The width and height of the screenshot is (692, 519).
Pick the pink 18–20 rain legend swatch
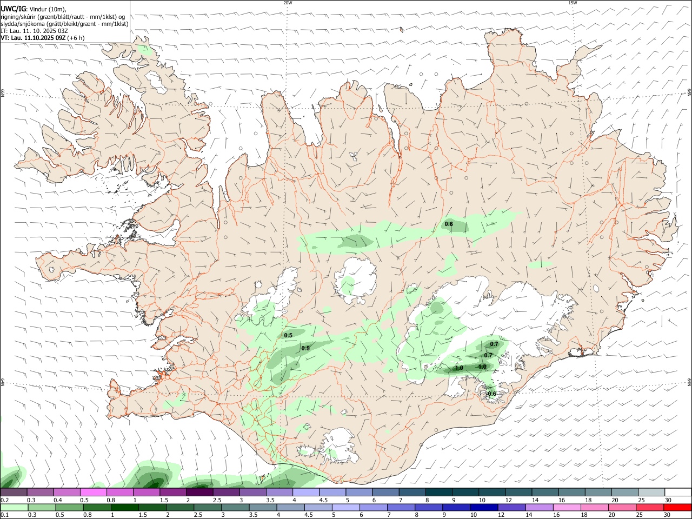[x=594, y=508]
